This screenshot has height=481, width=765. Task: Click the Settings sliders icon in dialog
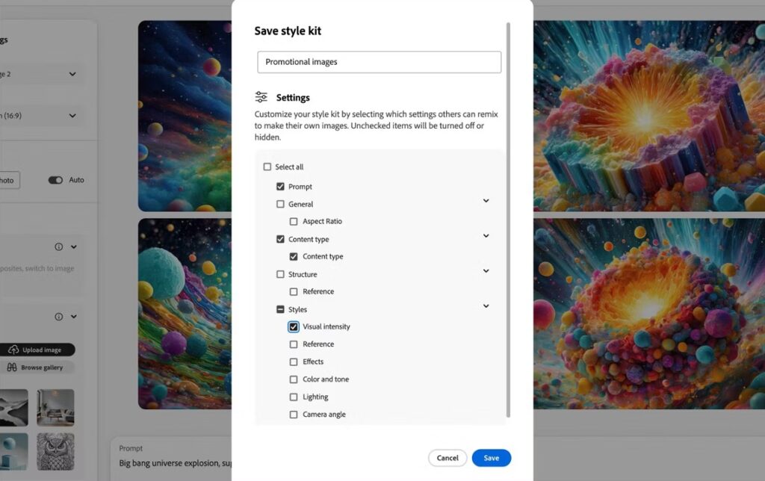click(x=261, y=97)
